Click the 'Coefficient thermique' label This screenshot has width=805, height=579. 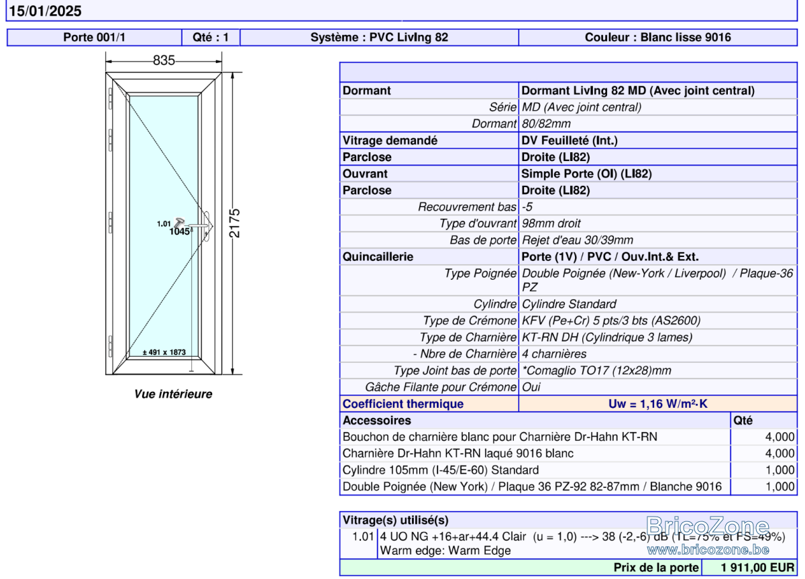(402, 404)
